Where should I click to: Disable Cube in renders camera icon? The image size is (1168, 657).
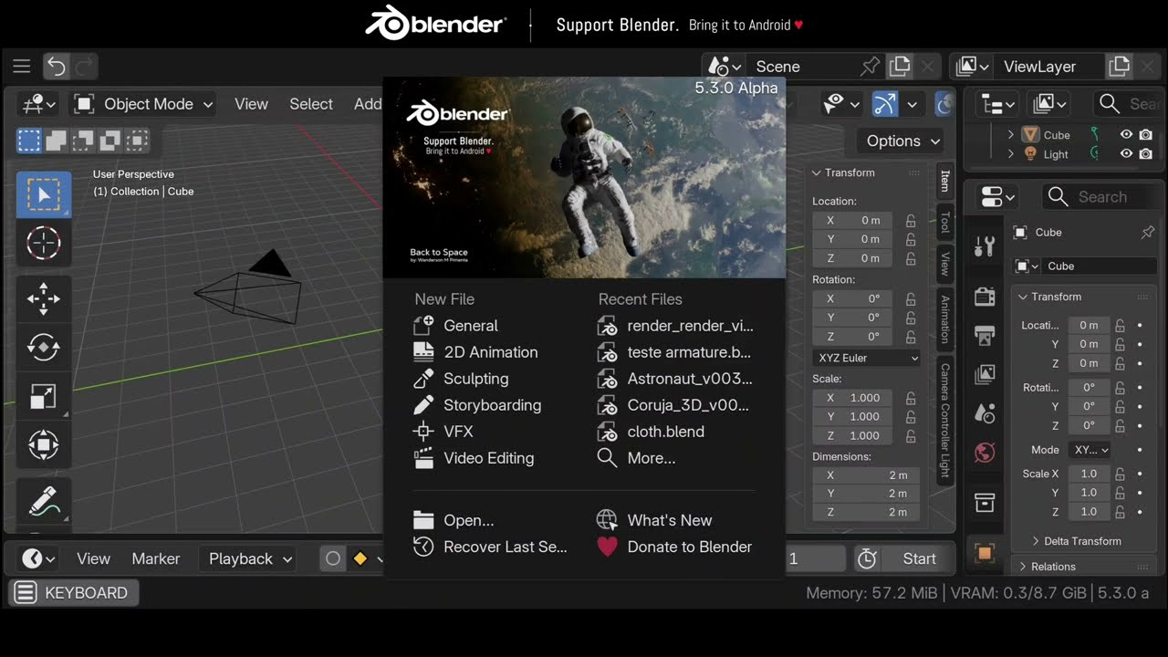click(x=1145, y=134)
